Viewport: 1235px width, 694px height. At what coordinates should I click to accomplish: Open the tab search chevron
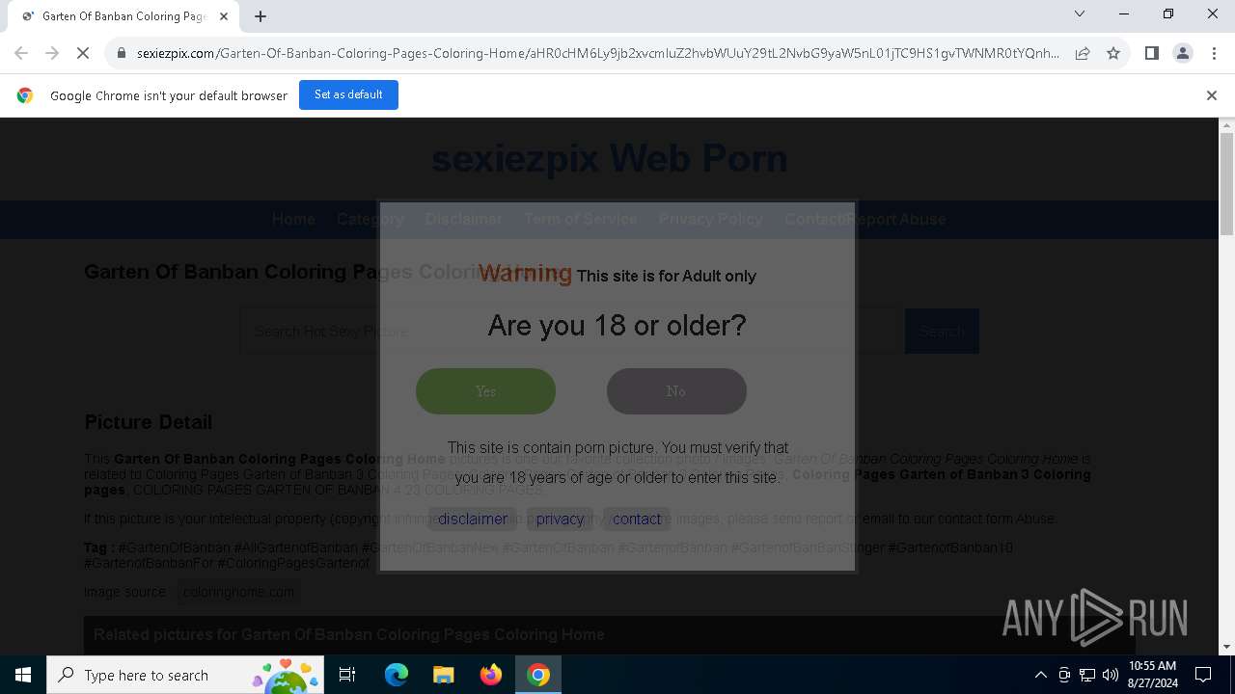pyautogui.click(x=1080, y=13)
